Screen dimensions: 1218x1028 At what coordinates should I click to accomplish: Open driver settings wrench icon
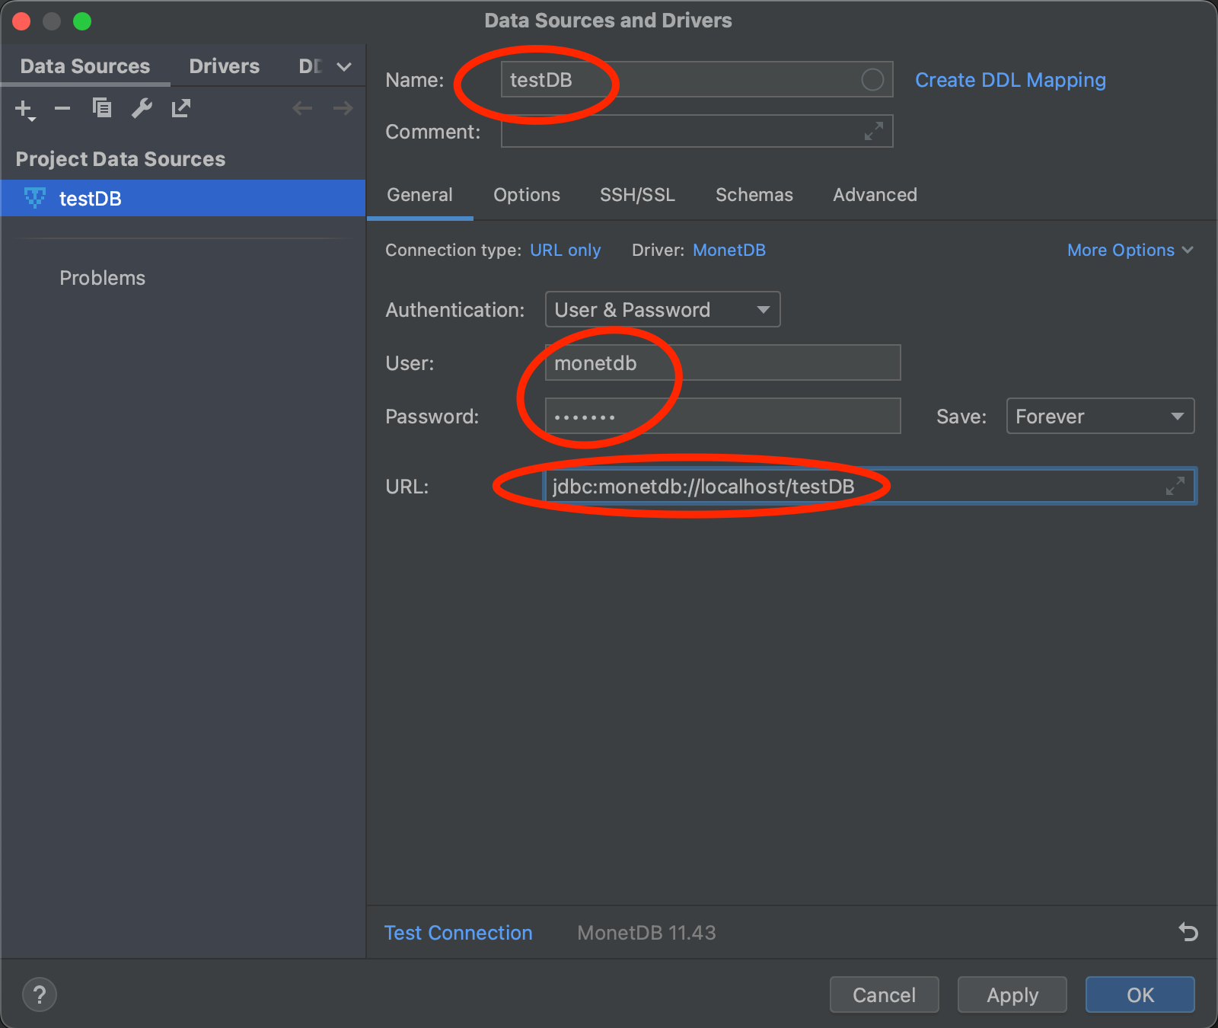tap(142, 109)
